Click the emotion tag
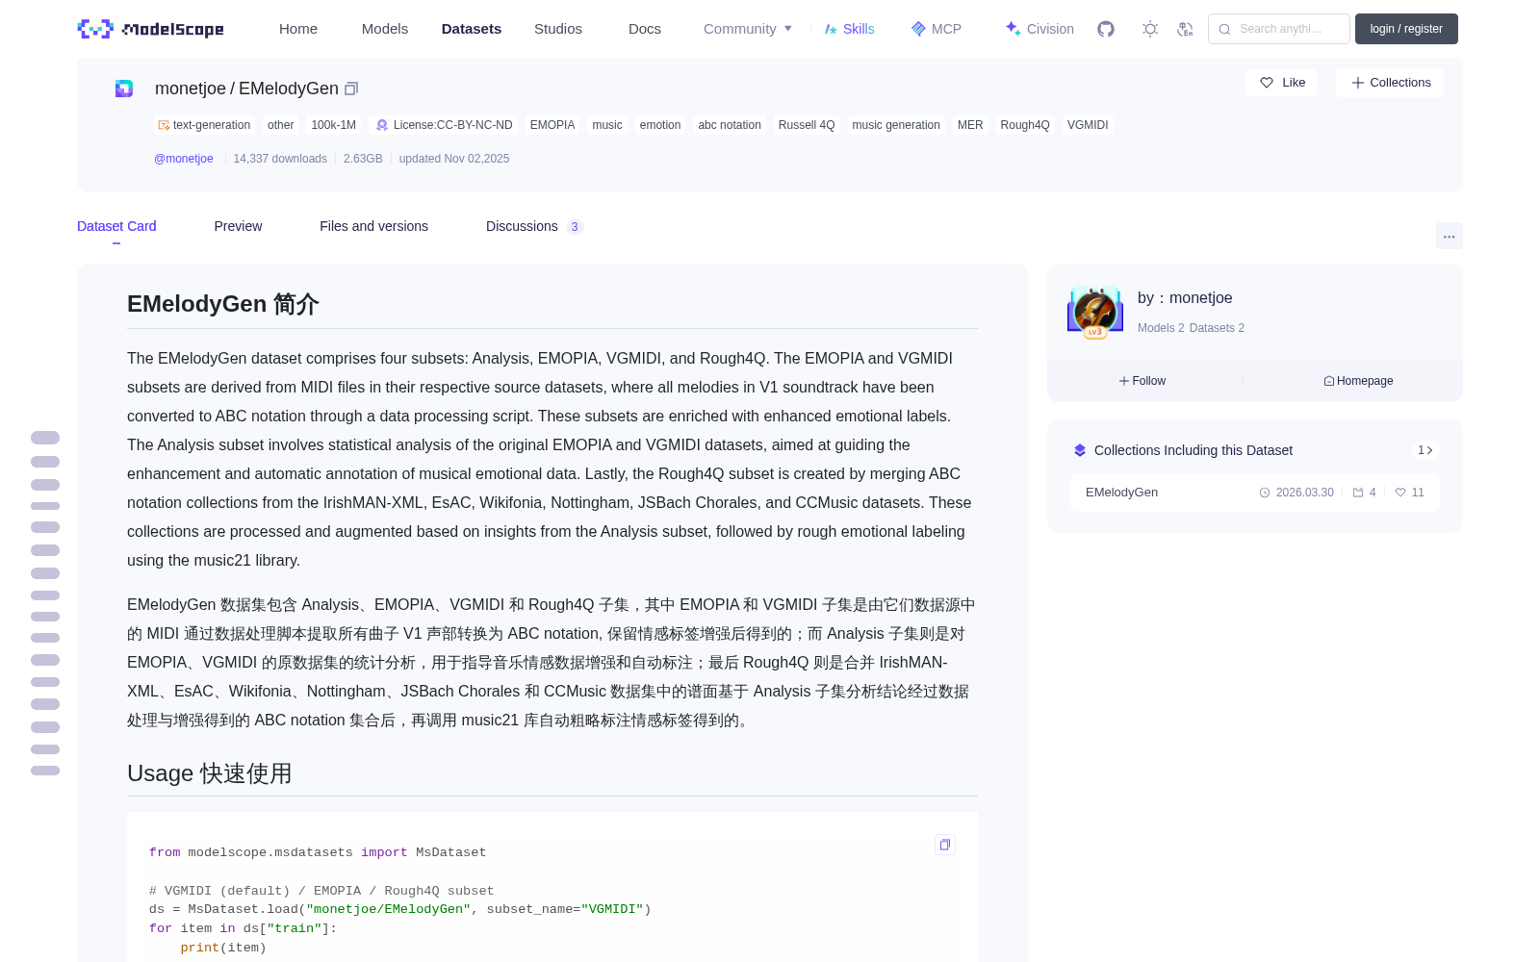This screenshot has width=1540, height=962. pos(660,125)
